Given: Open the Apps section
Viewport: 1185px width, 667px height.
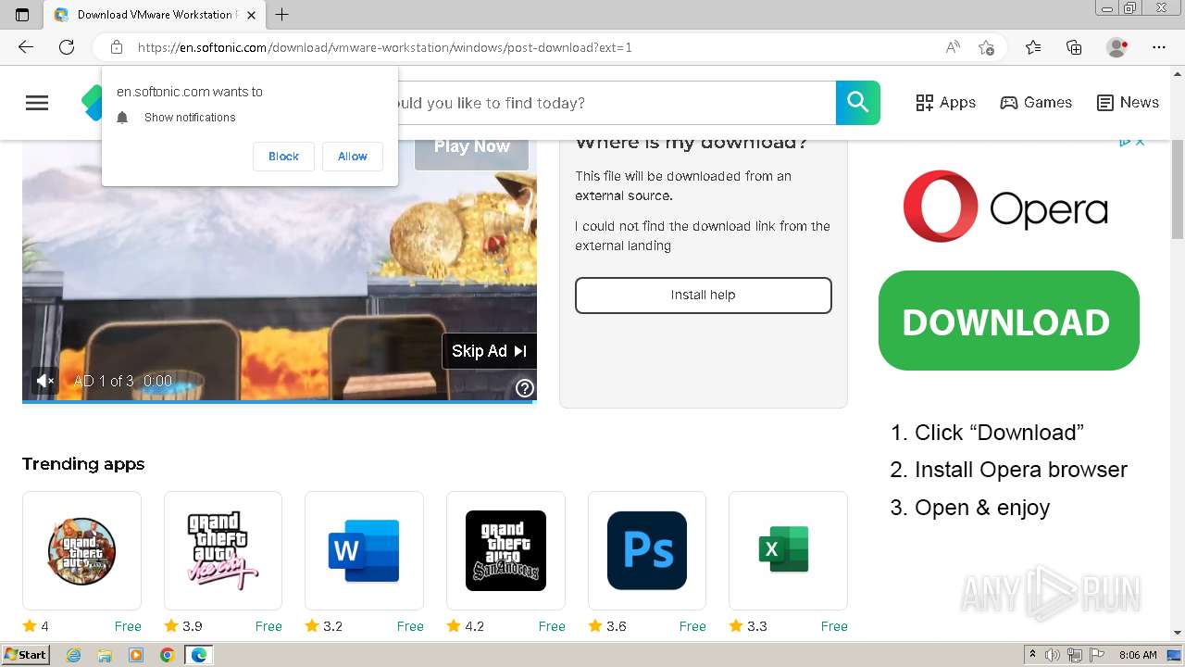Looking at the screenshot, I should (945, 103).
